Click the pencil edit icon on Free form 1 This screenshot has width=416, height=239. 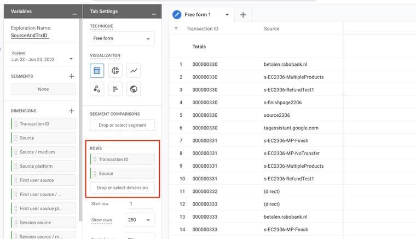click(177, 15)
